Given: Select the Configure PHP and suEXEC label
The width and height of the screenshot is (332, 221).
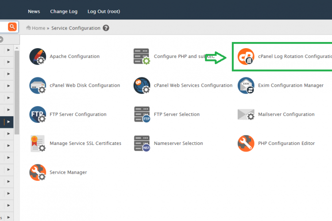Looking at the screenshot, I should (x=184, y=57).
